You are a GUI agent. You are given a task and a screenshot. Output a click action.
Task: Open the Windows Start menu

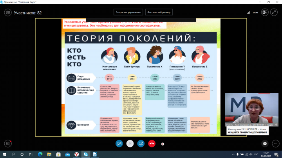pos(5,154)
